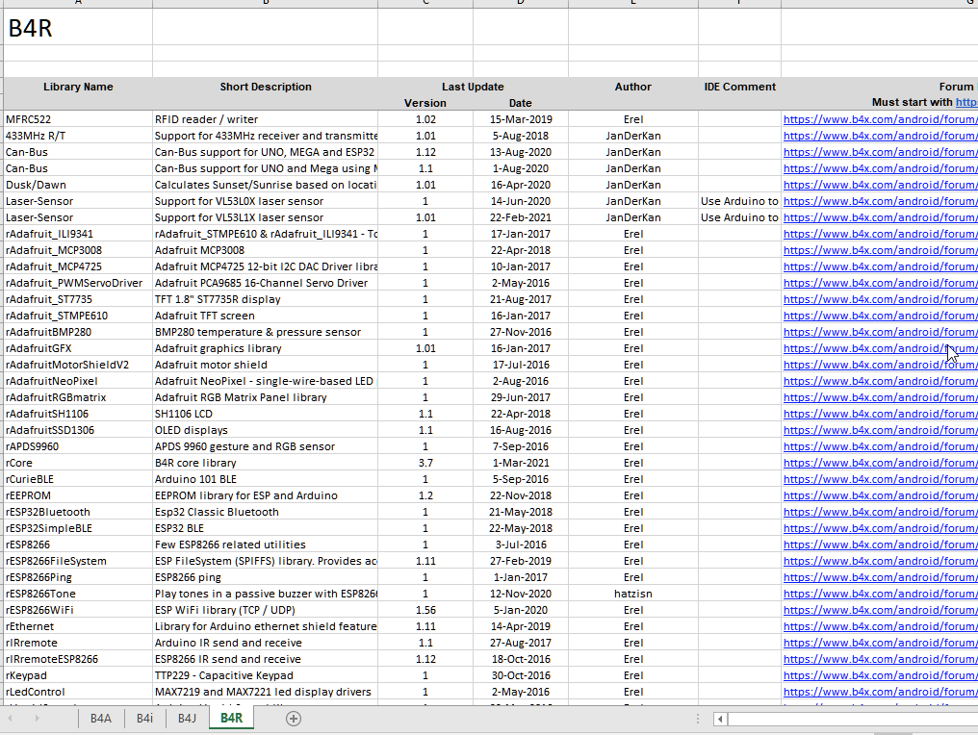Select cell 'OLED displays'
The image size is (978, 735).
coord(265,430)
